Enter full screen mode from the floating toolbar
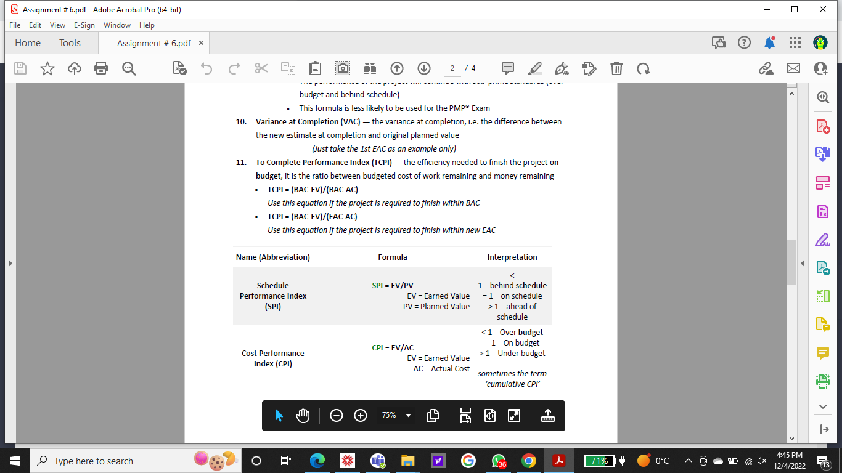Viewport: 842px width, 473px height. pyautogui.click(x=514, y=416)
